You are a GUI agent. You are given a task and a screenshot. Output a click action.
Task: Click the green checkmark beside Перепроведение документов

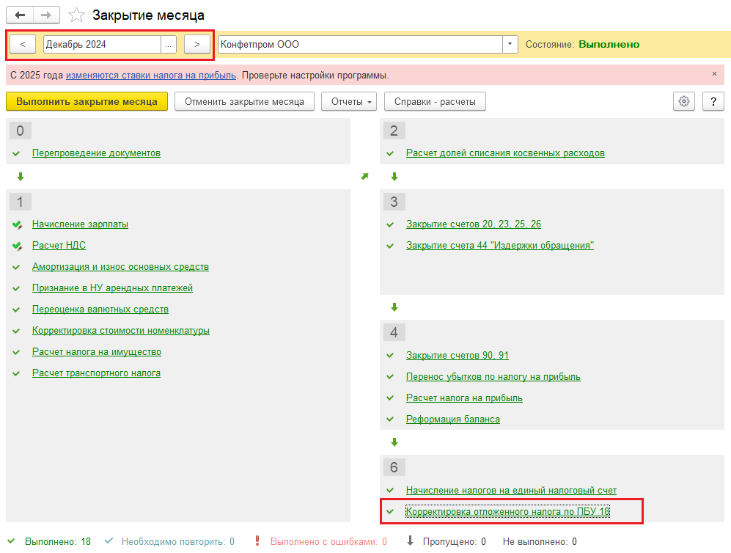tap(16, 153)
